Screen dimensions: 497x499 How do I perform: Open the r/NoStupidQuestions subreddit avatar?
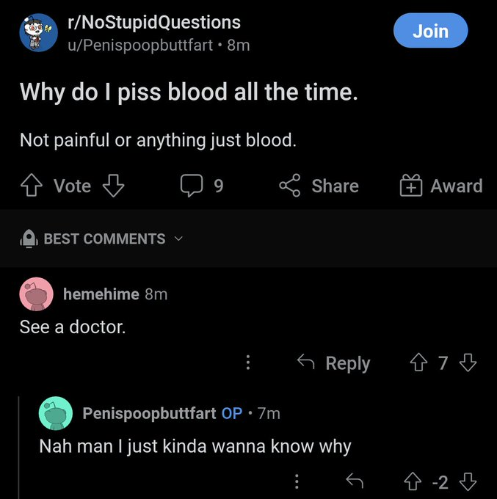coord(38,32)
